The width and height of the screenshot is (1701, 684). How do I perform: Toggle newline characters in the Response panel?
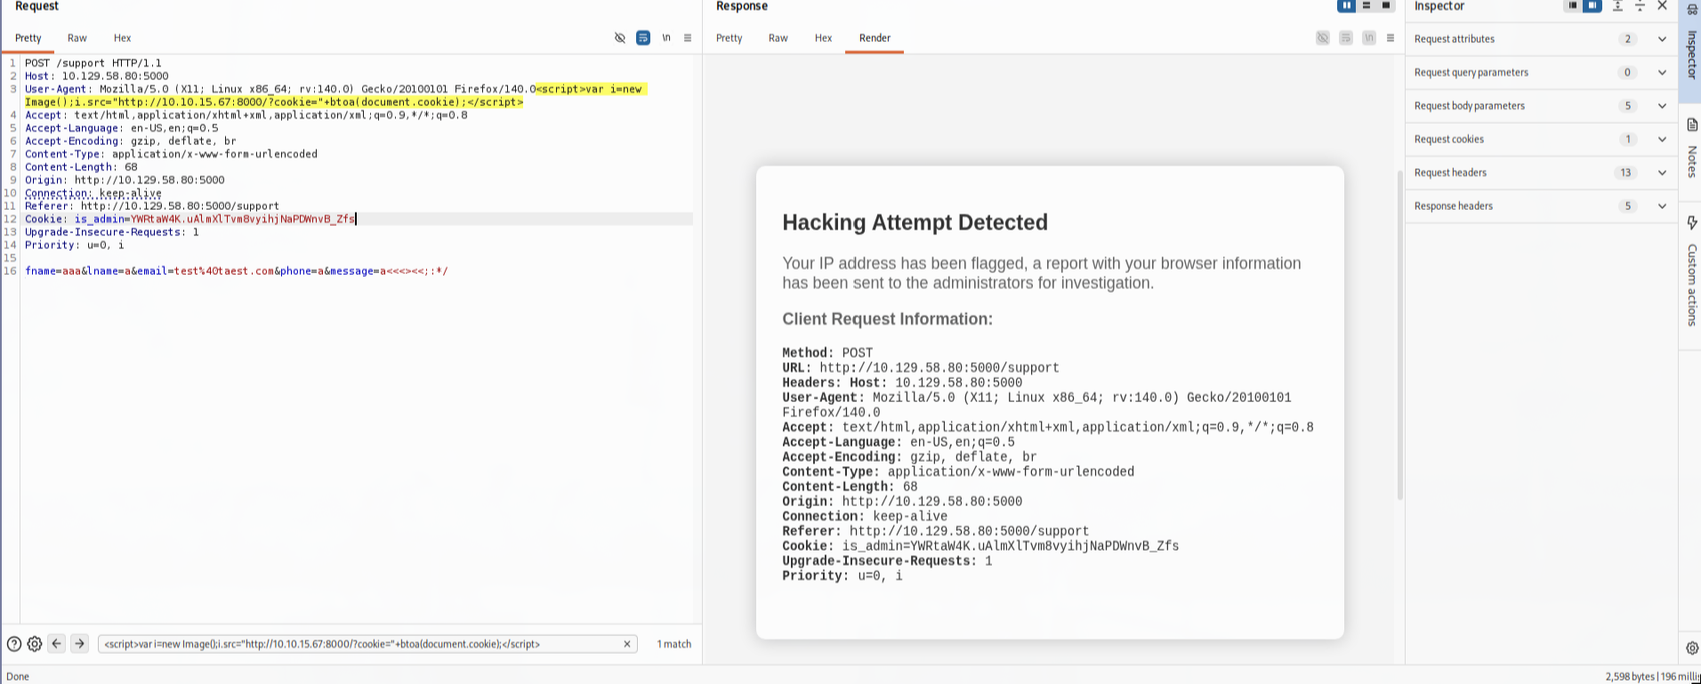[x=1369, y=38]
